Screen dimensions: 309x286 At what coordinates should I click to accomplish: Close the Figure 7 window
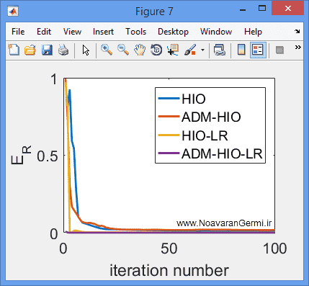(288, 9)
